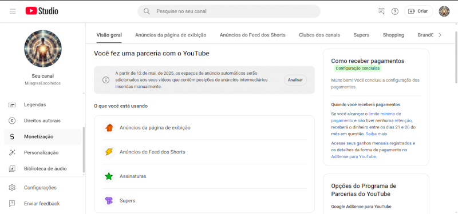
Task: Click the yellow Shorts feed lightning icon
Action: click(109, 152)
